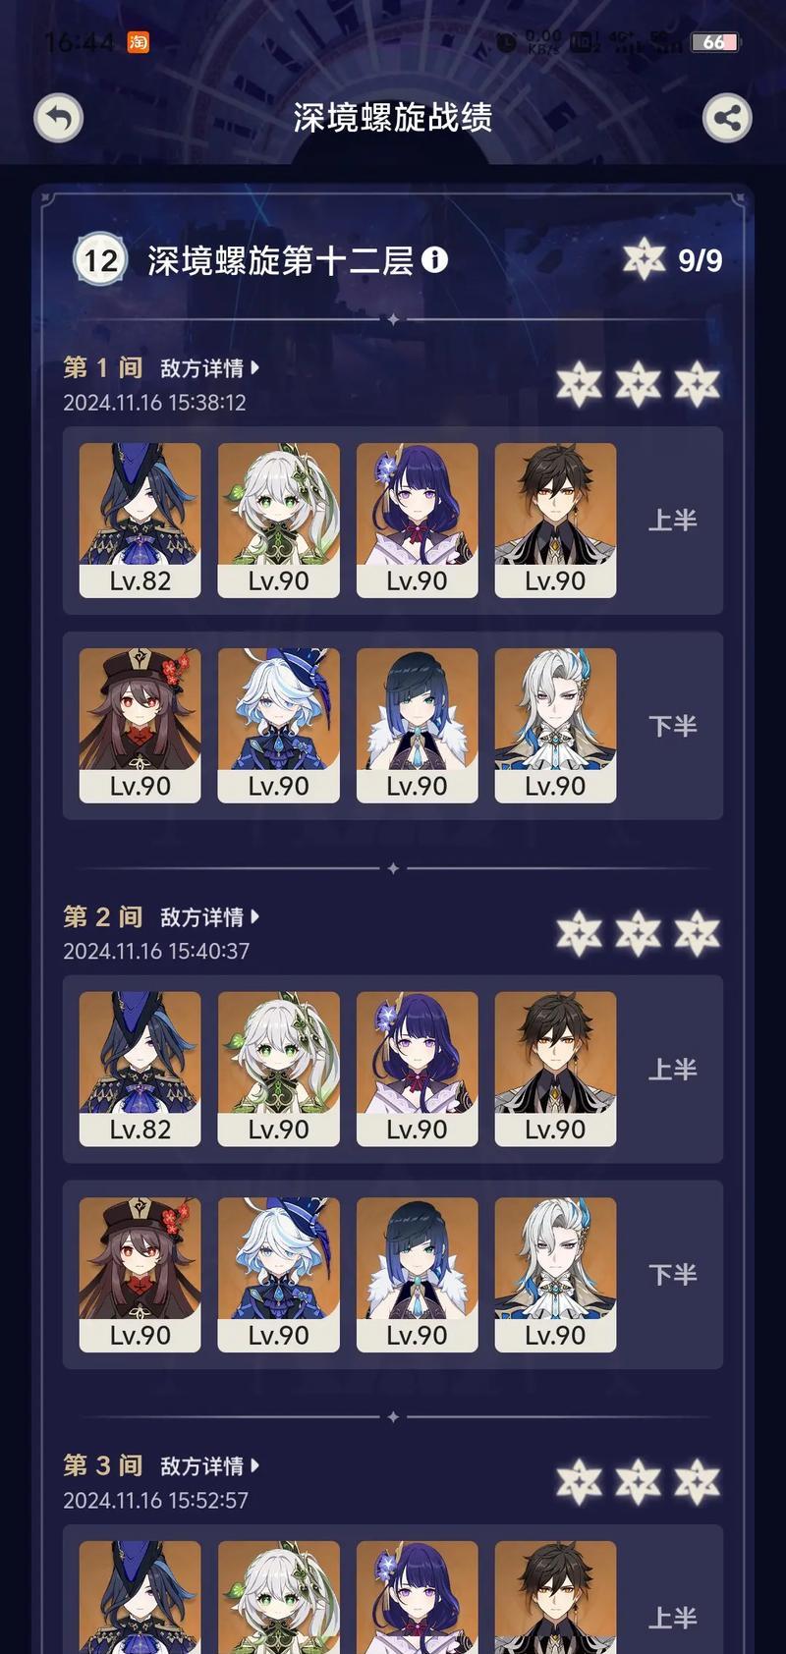
Task: Tap the 第 2 间 chamber heading
Action: (x=103, y=917)
